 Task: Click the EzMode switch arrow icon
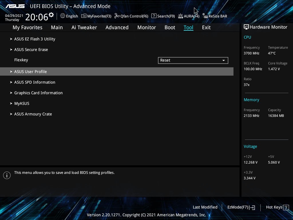click(x=252, y=207)
